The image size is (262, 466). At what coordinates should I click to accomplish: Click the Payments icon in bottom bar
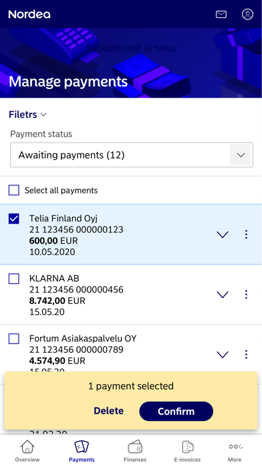click(82, 447)
